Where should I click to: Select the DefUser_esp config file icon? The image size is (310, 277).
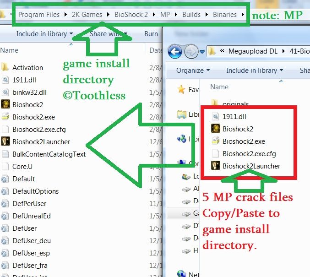5,253
